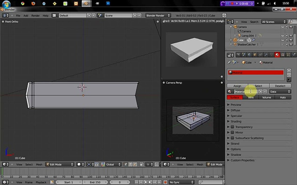
Task: Click the pin icon beside Cube breadcrumb
Action: 229,62
